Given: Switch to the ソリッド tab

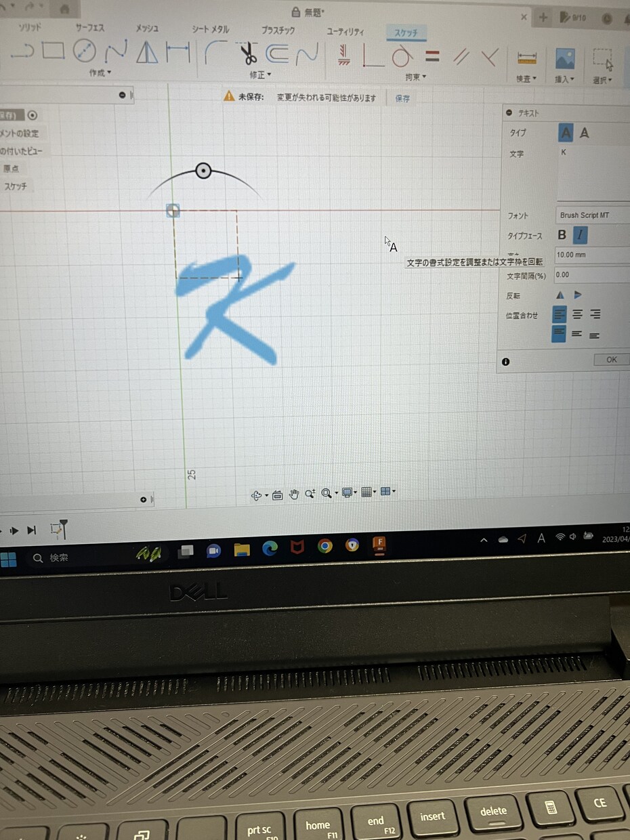Looking at the screenshot, I should click(x=29, y=28).
